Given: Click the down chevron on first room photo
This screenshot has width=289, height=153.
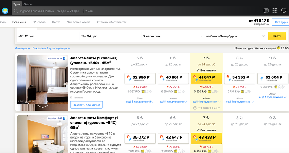Looking at the screenshot, I should pos(43,106).
